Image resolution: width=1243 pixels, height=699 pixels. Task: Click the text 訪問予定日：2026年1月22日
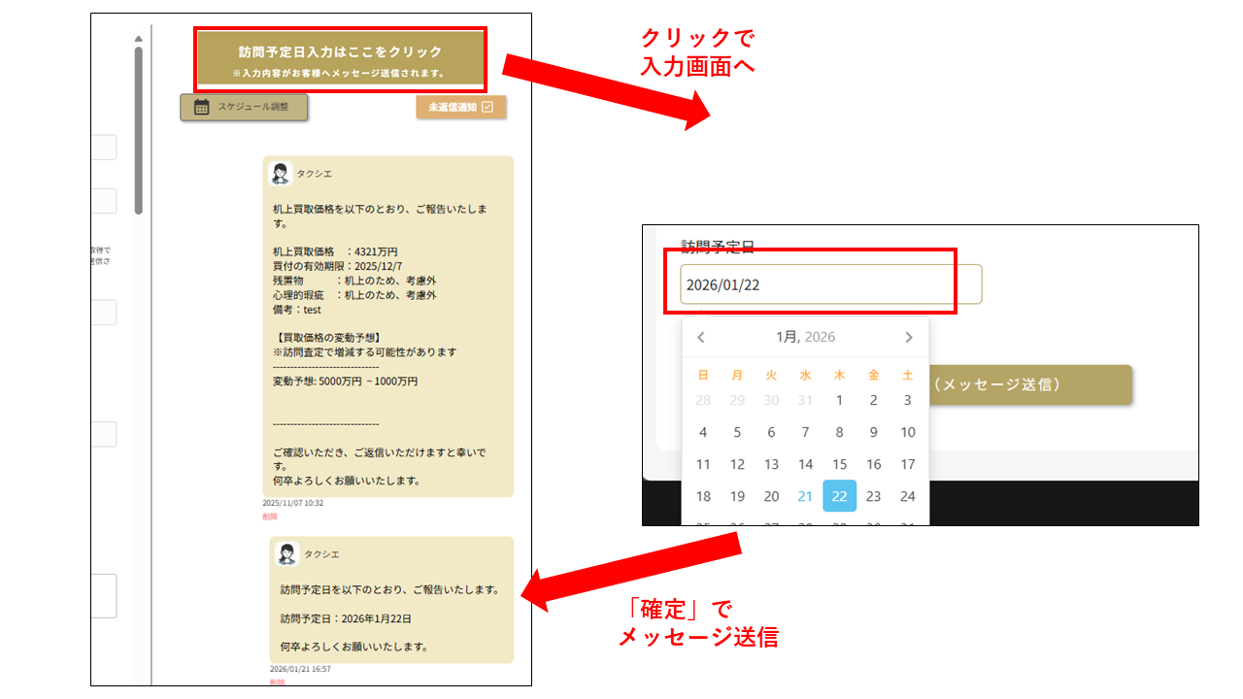point(346,617)
